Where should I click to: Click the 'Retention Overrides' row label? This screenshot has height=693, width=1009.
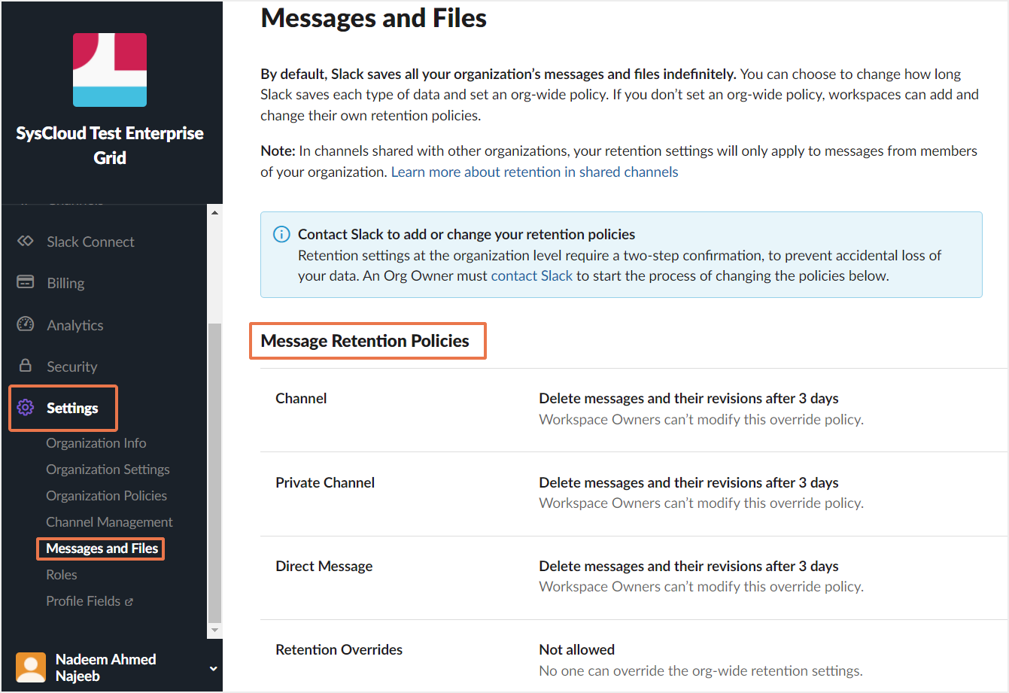coord(339,650)
